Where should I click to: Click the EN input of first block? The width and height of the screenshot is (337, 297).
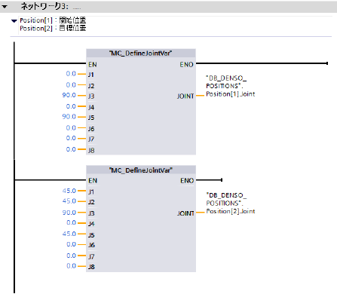point(93,65)
